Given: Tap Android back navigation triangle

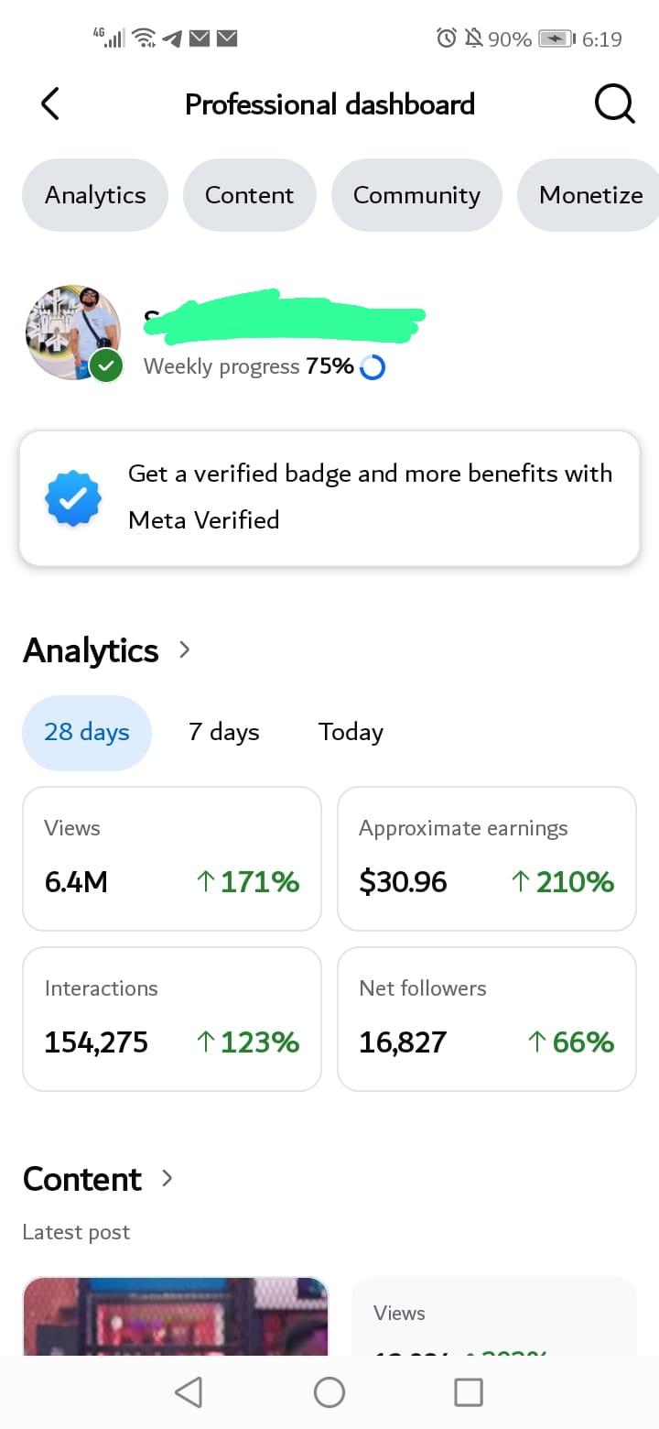Looking at the screenshot, I should [189, 1392].
